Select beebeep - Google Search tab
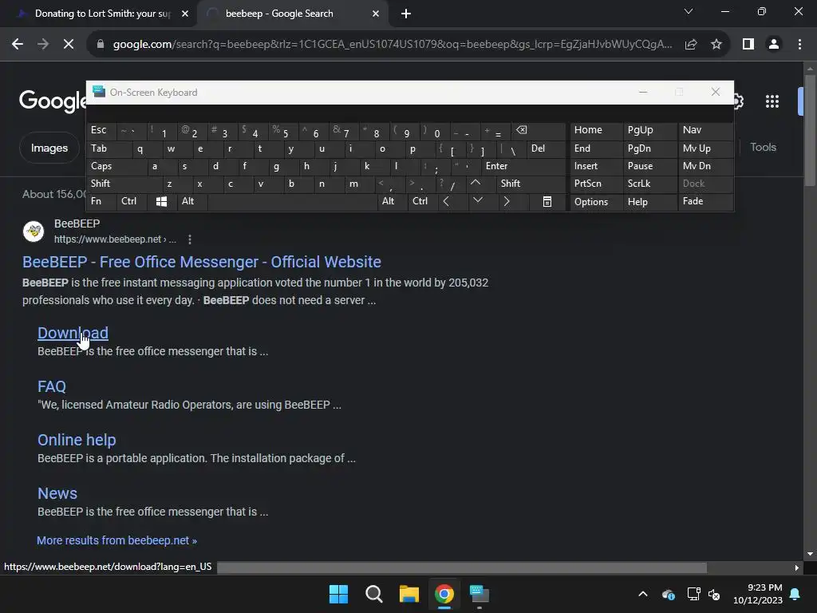Image resolution: width=817 pixels, height=613 pixels. click(x=292, y=14)
